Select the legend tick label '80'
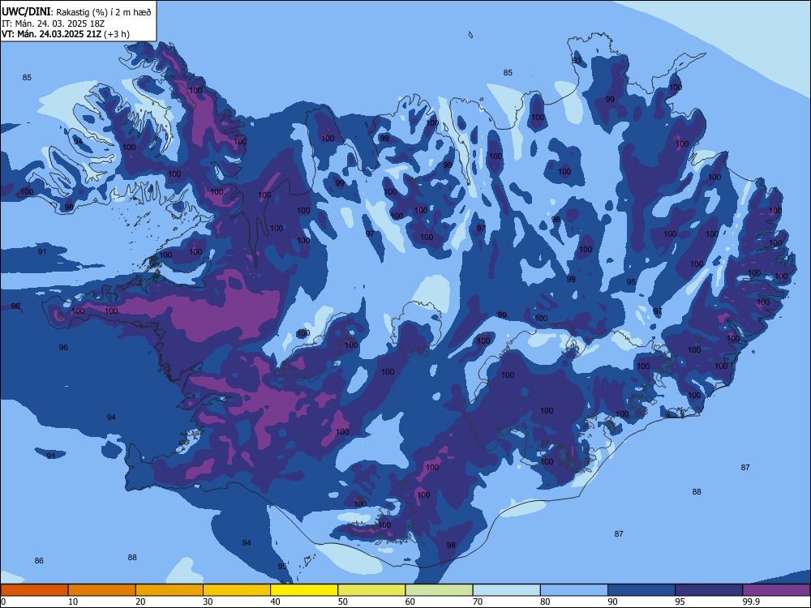Viewport: 811px width, 608px height. [546, 602]
